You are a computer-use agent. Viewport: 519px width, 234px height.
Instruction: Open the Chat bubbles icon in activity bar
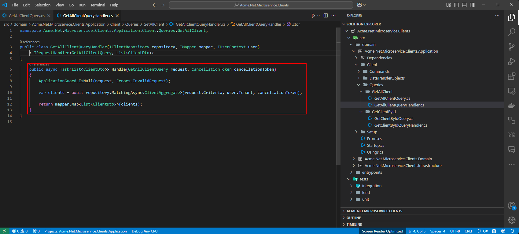click(x=511, y=149)
